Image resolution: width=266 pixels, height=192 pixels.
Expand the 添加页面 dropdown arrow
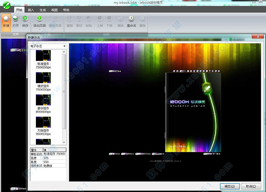pyautogui.click(x=39, y=30)
